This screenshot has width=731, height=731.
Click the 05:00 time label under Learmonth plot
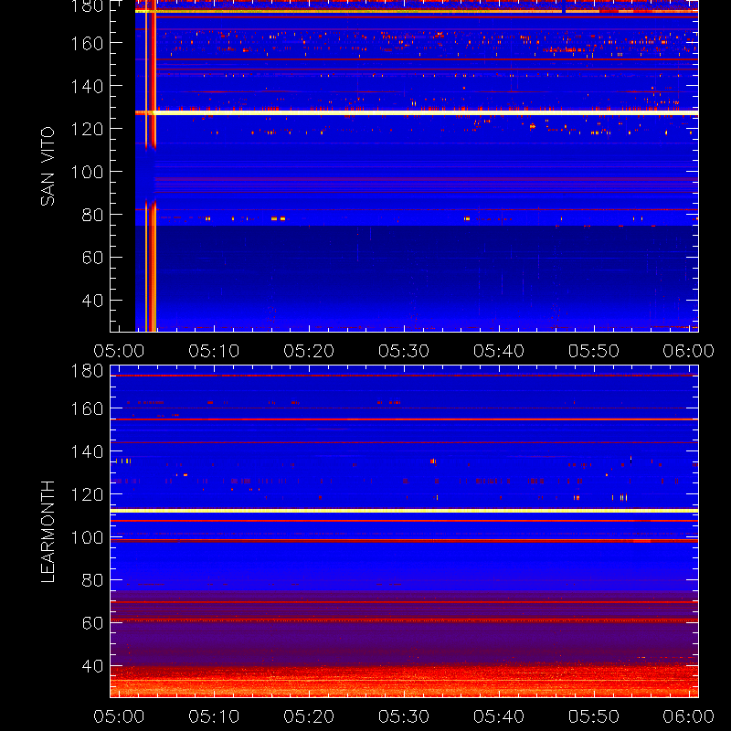[119, 716]
